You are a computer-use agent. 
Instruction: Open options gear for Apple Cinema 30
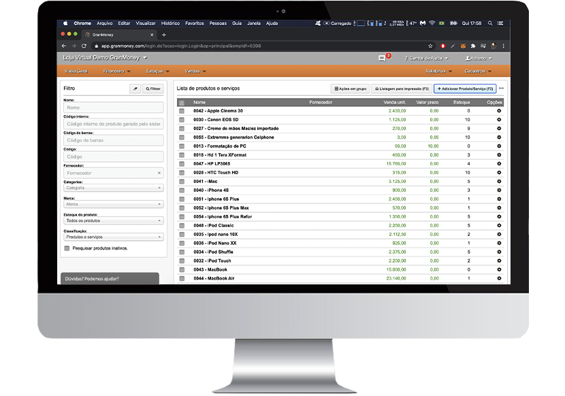(499, 111)
